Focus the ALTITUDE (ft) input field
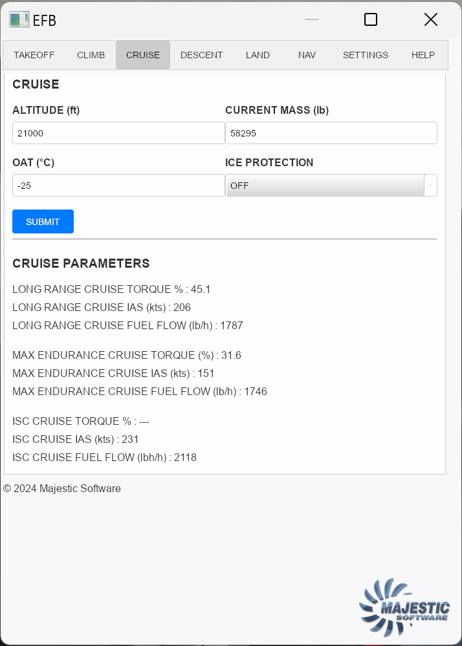This screenshot has height=646, width=462. (118, 133)
